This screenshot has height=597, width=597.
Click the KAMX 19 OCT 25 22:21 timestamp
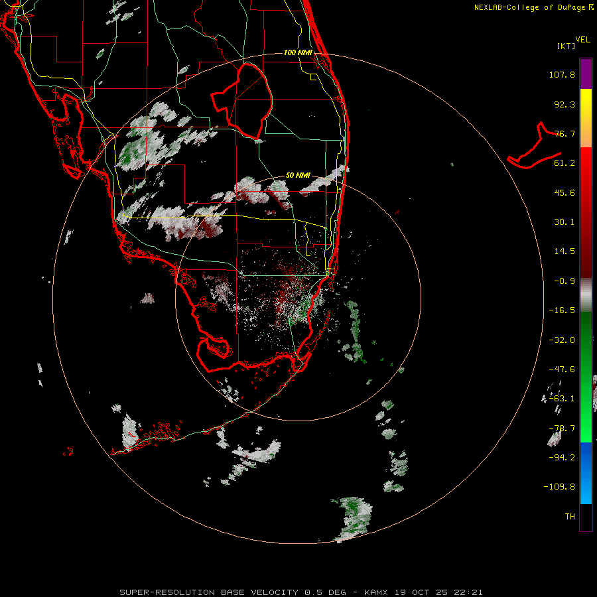pyautogui.click(x=423, y=592)
